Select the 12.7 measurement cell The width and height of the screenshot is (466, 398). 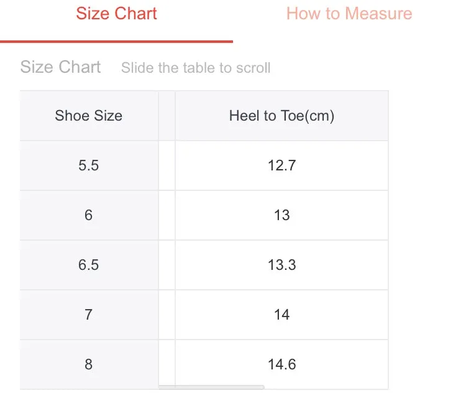[281, 165]
